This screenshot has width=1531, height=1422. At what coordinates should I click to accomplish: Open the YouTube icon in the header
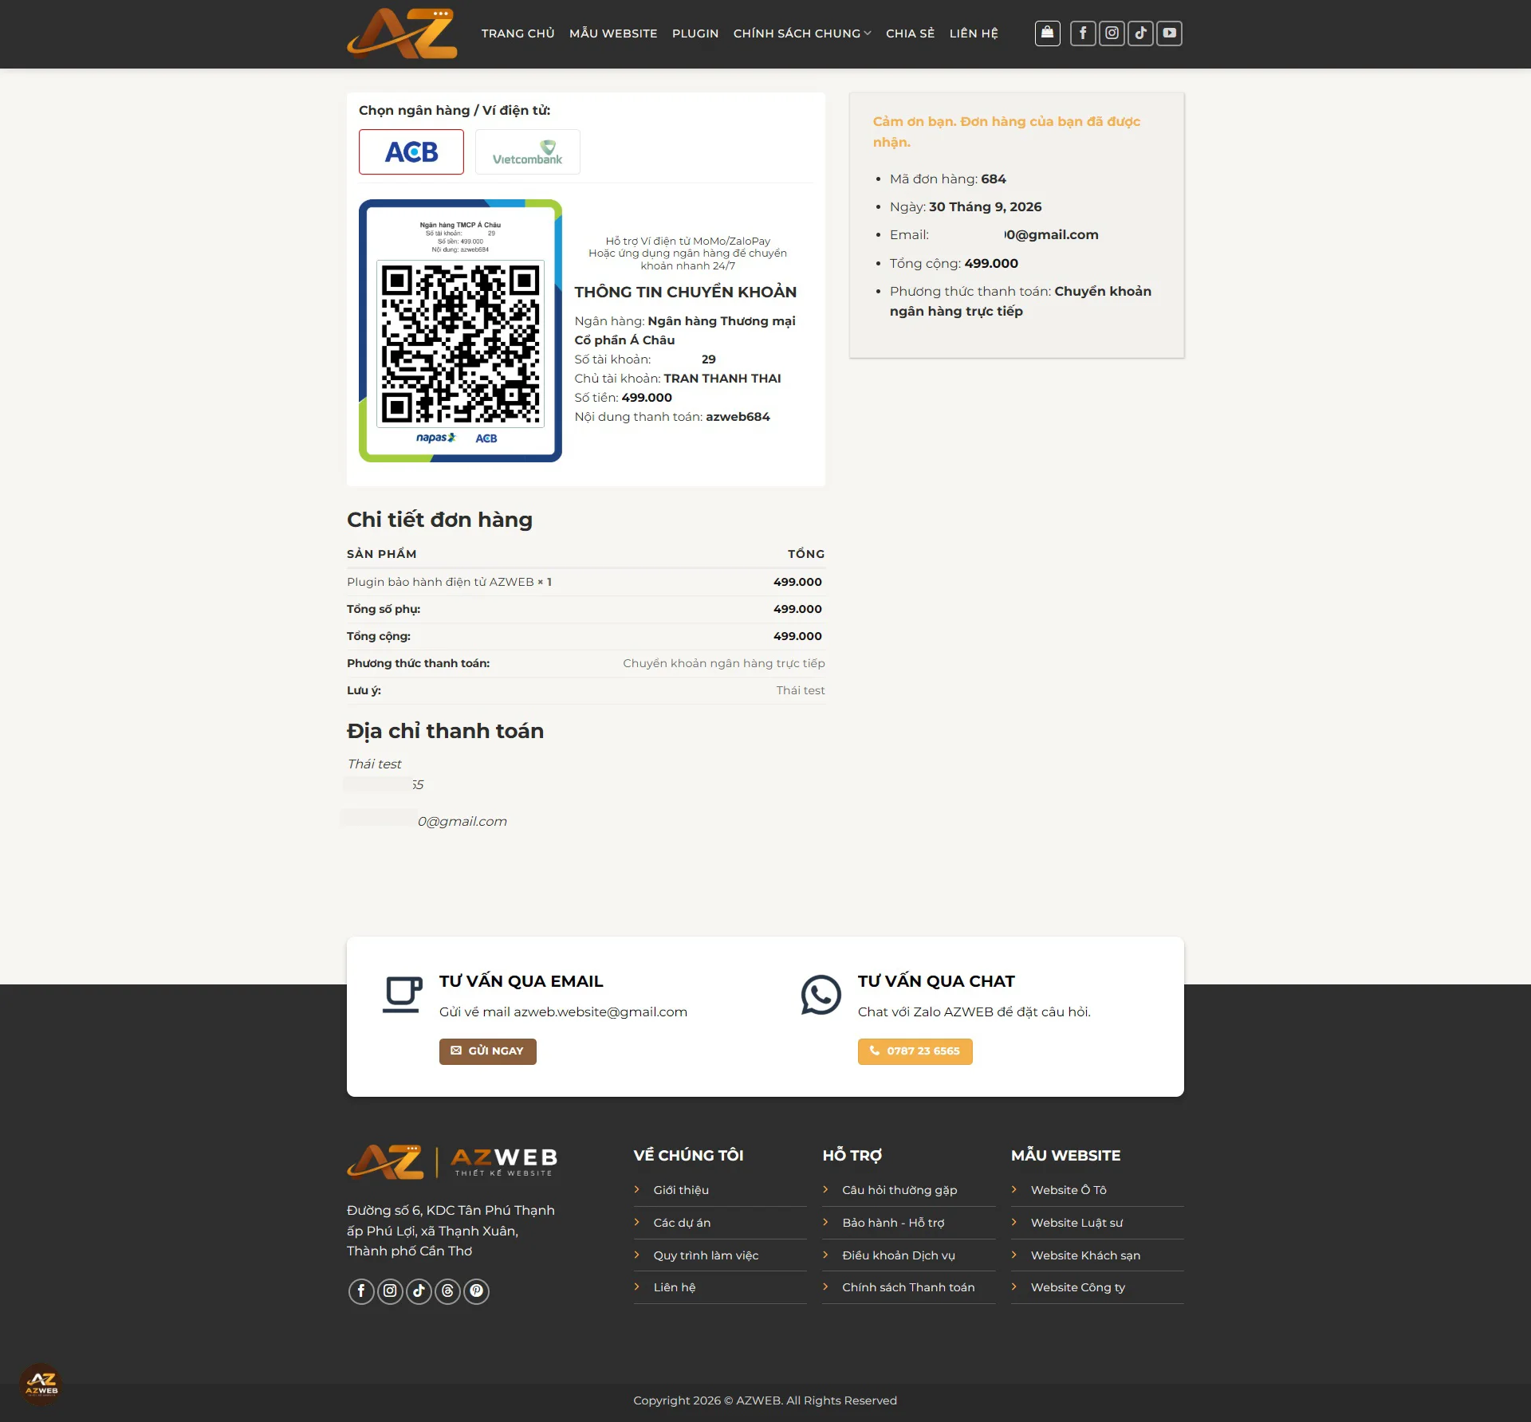click(x=1169, y=33)
